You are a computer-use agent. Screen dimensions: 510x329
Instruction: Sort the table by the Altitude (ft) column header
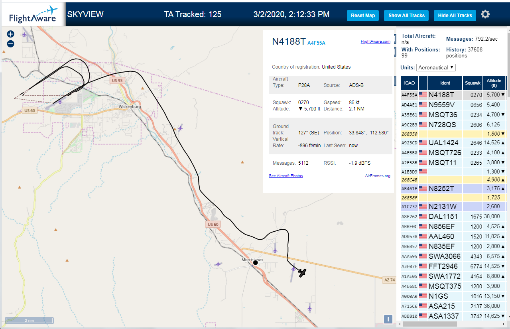pos(494,83)
